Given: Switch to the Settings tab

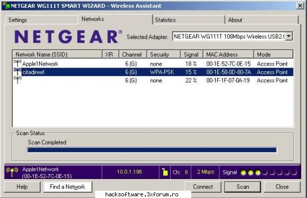Looking at the screenshot, I should pyautogui.click(x=41, y=20).
